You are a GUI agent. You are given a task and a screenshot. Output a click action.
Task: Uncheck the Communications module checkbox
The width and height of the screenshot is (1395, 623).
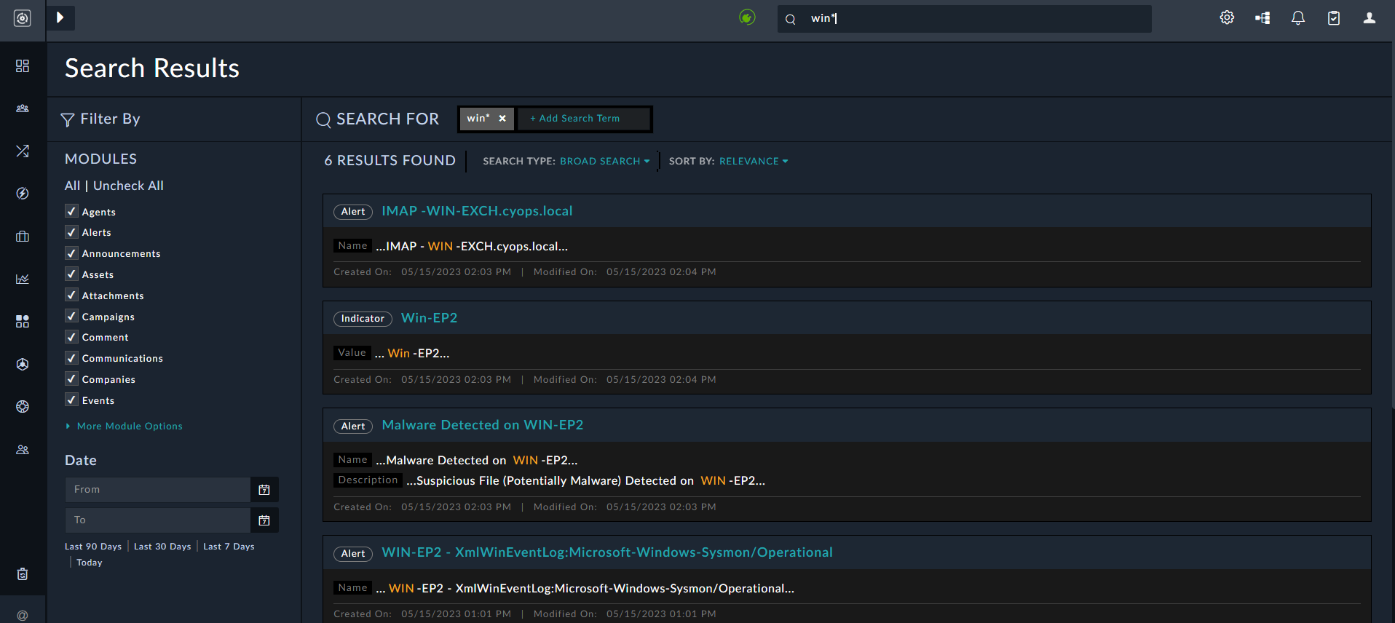[71, 358]
